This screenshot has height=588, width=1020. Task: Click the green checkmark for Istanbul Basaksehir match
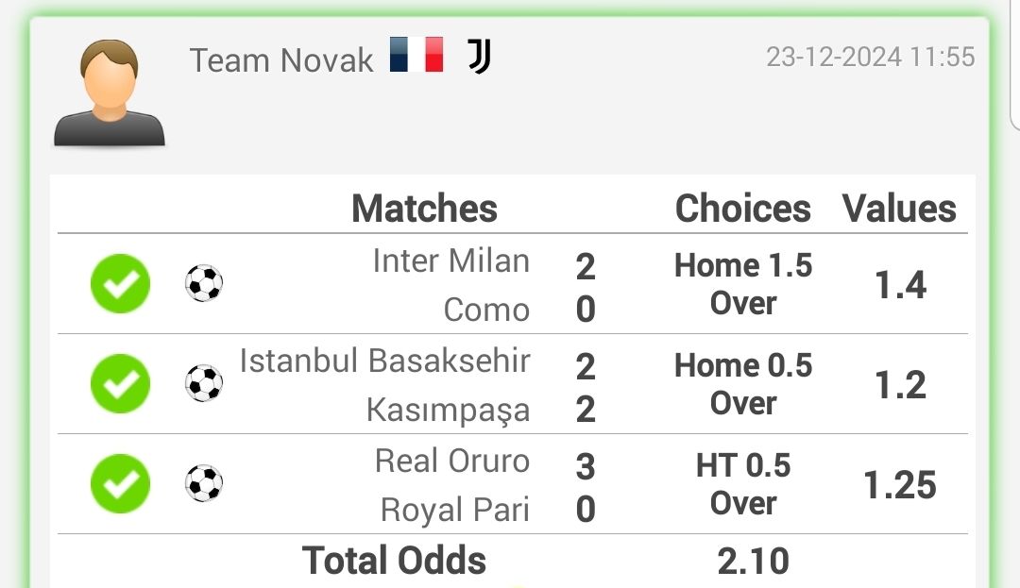(120, 383)
